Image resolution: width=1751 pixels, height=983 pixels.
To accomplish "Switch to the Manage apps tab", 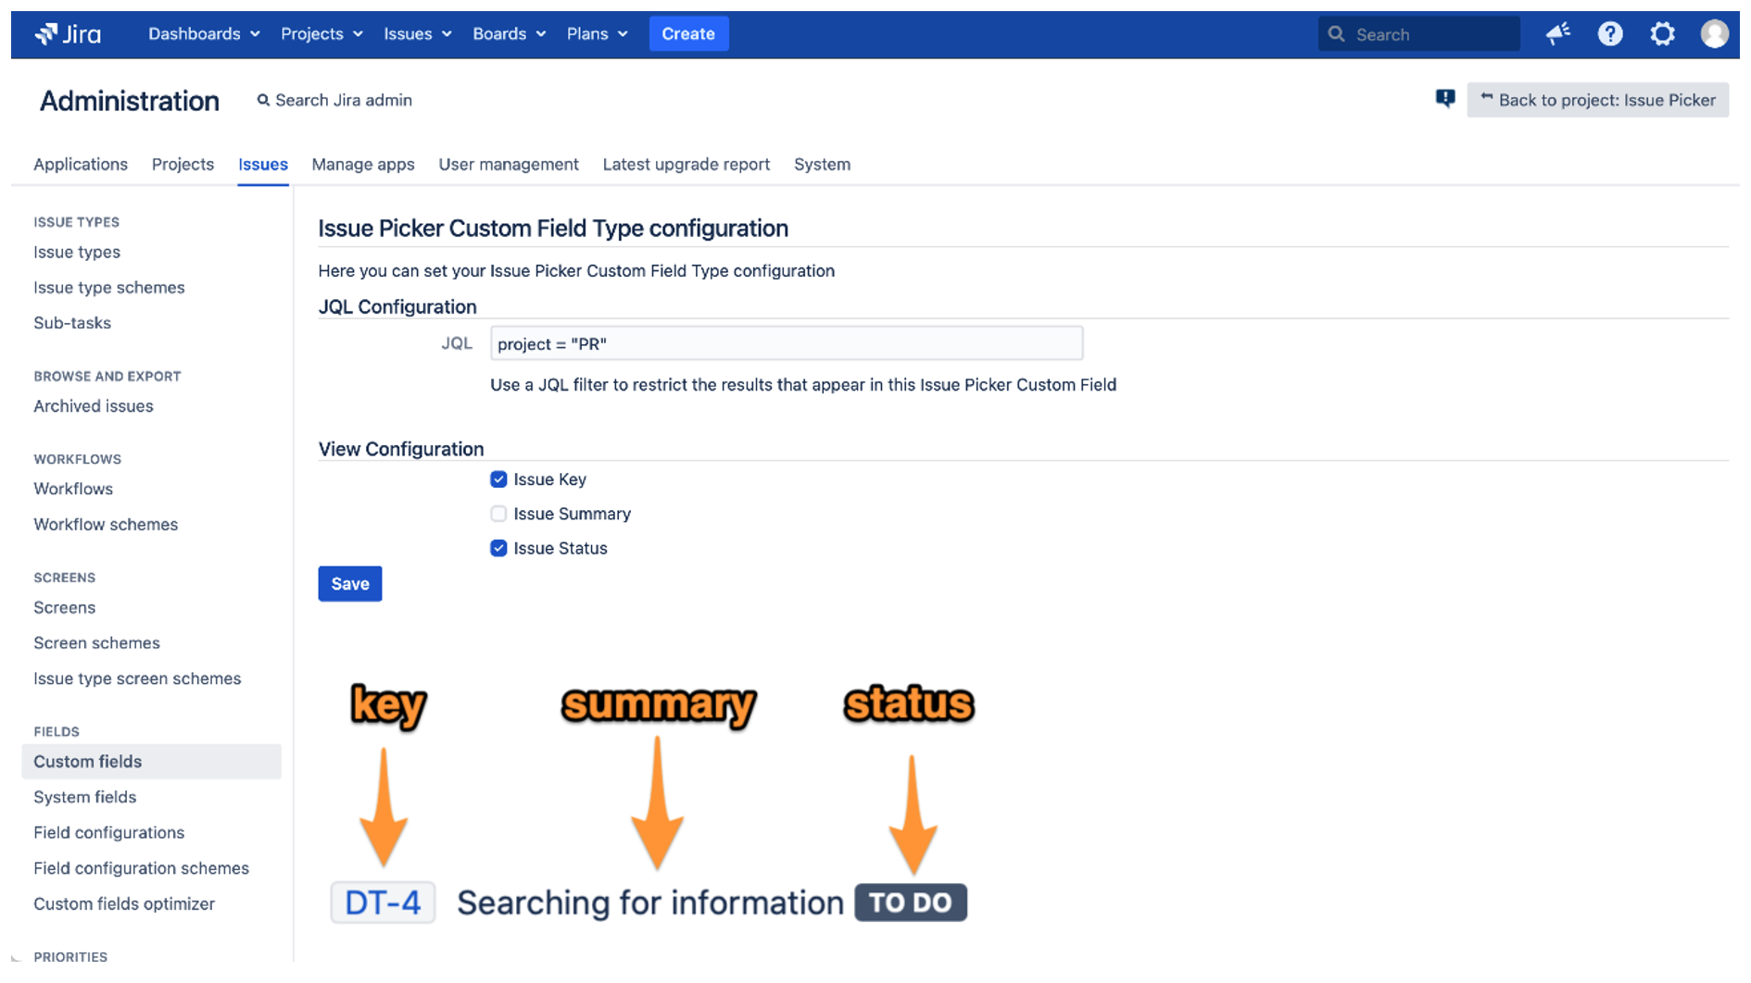I will tap(363, 165).
